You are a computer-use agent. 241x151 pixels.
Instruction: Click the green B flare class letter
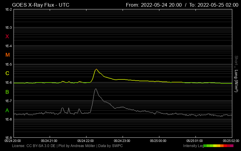pyautogui.click(x=7, y=92)
